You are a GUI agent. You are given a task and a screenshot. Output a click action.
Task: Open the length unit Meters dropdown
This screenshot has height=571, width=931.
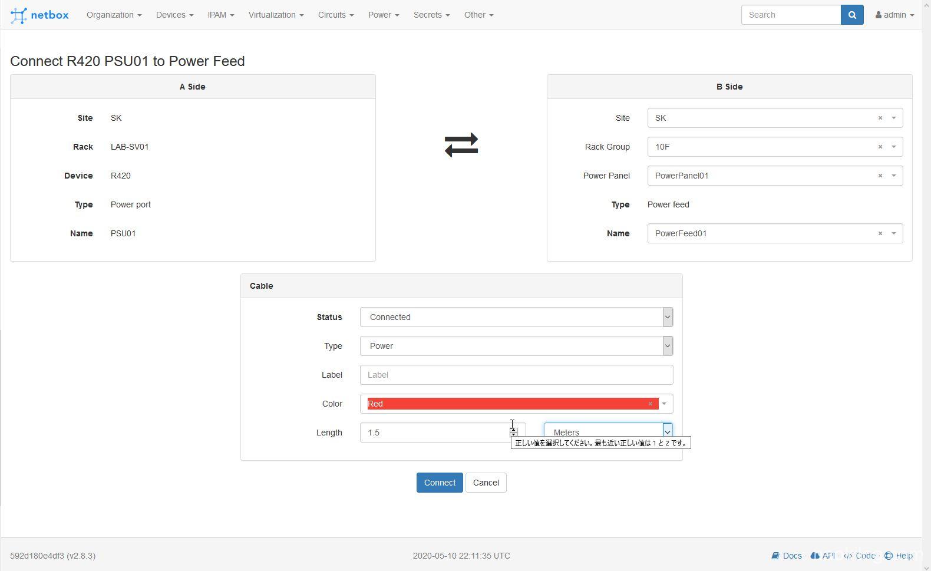(608, 432)
